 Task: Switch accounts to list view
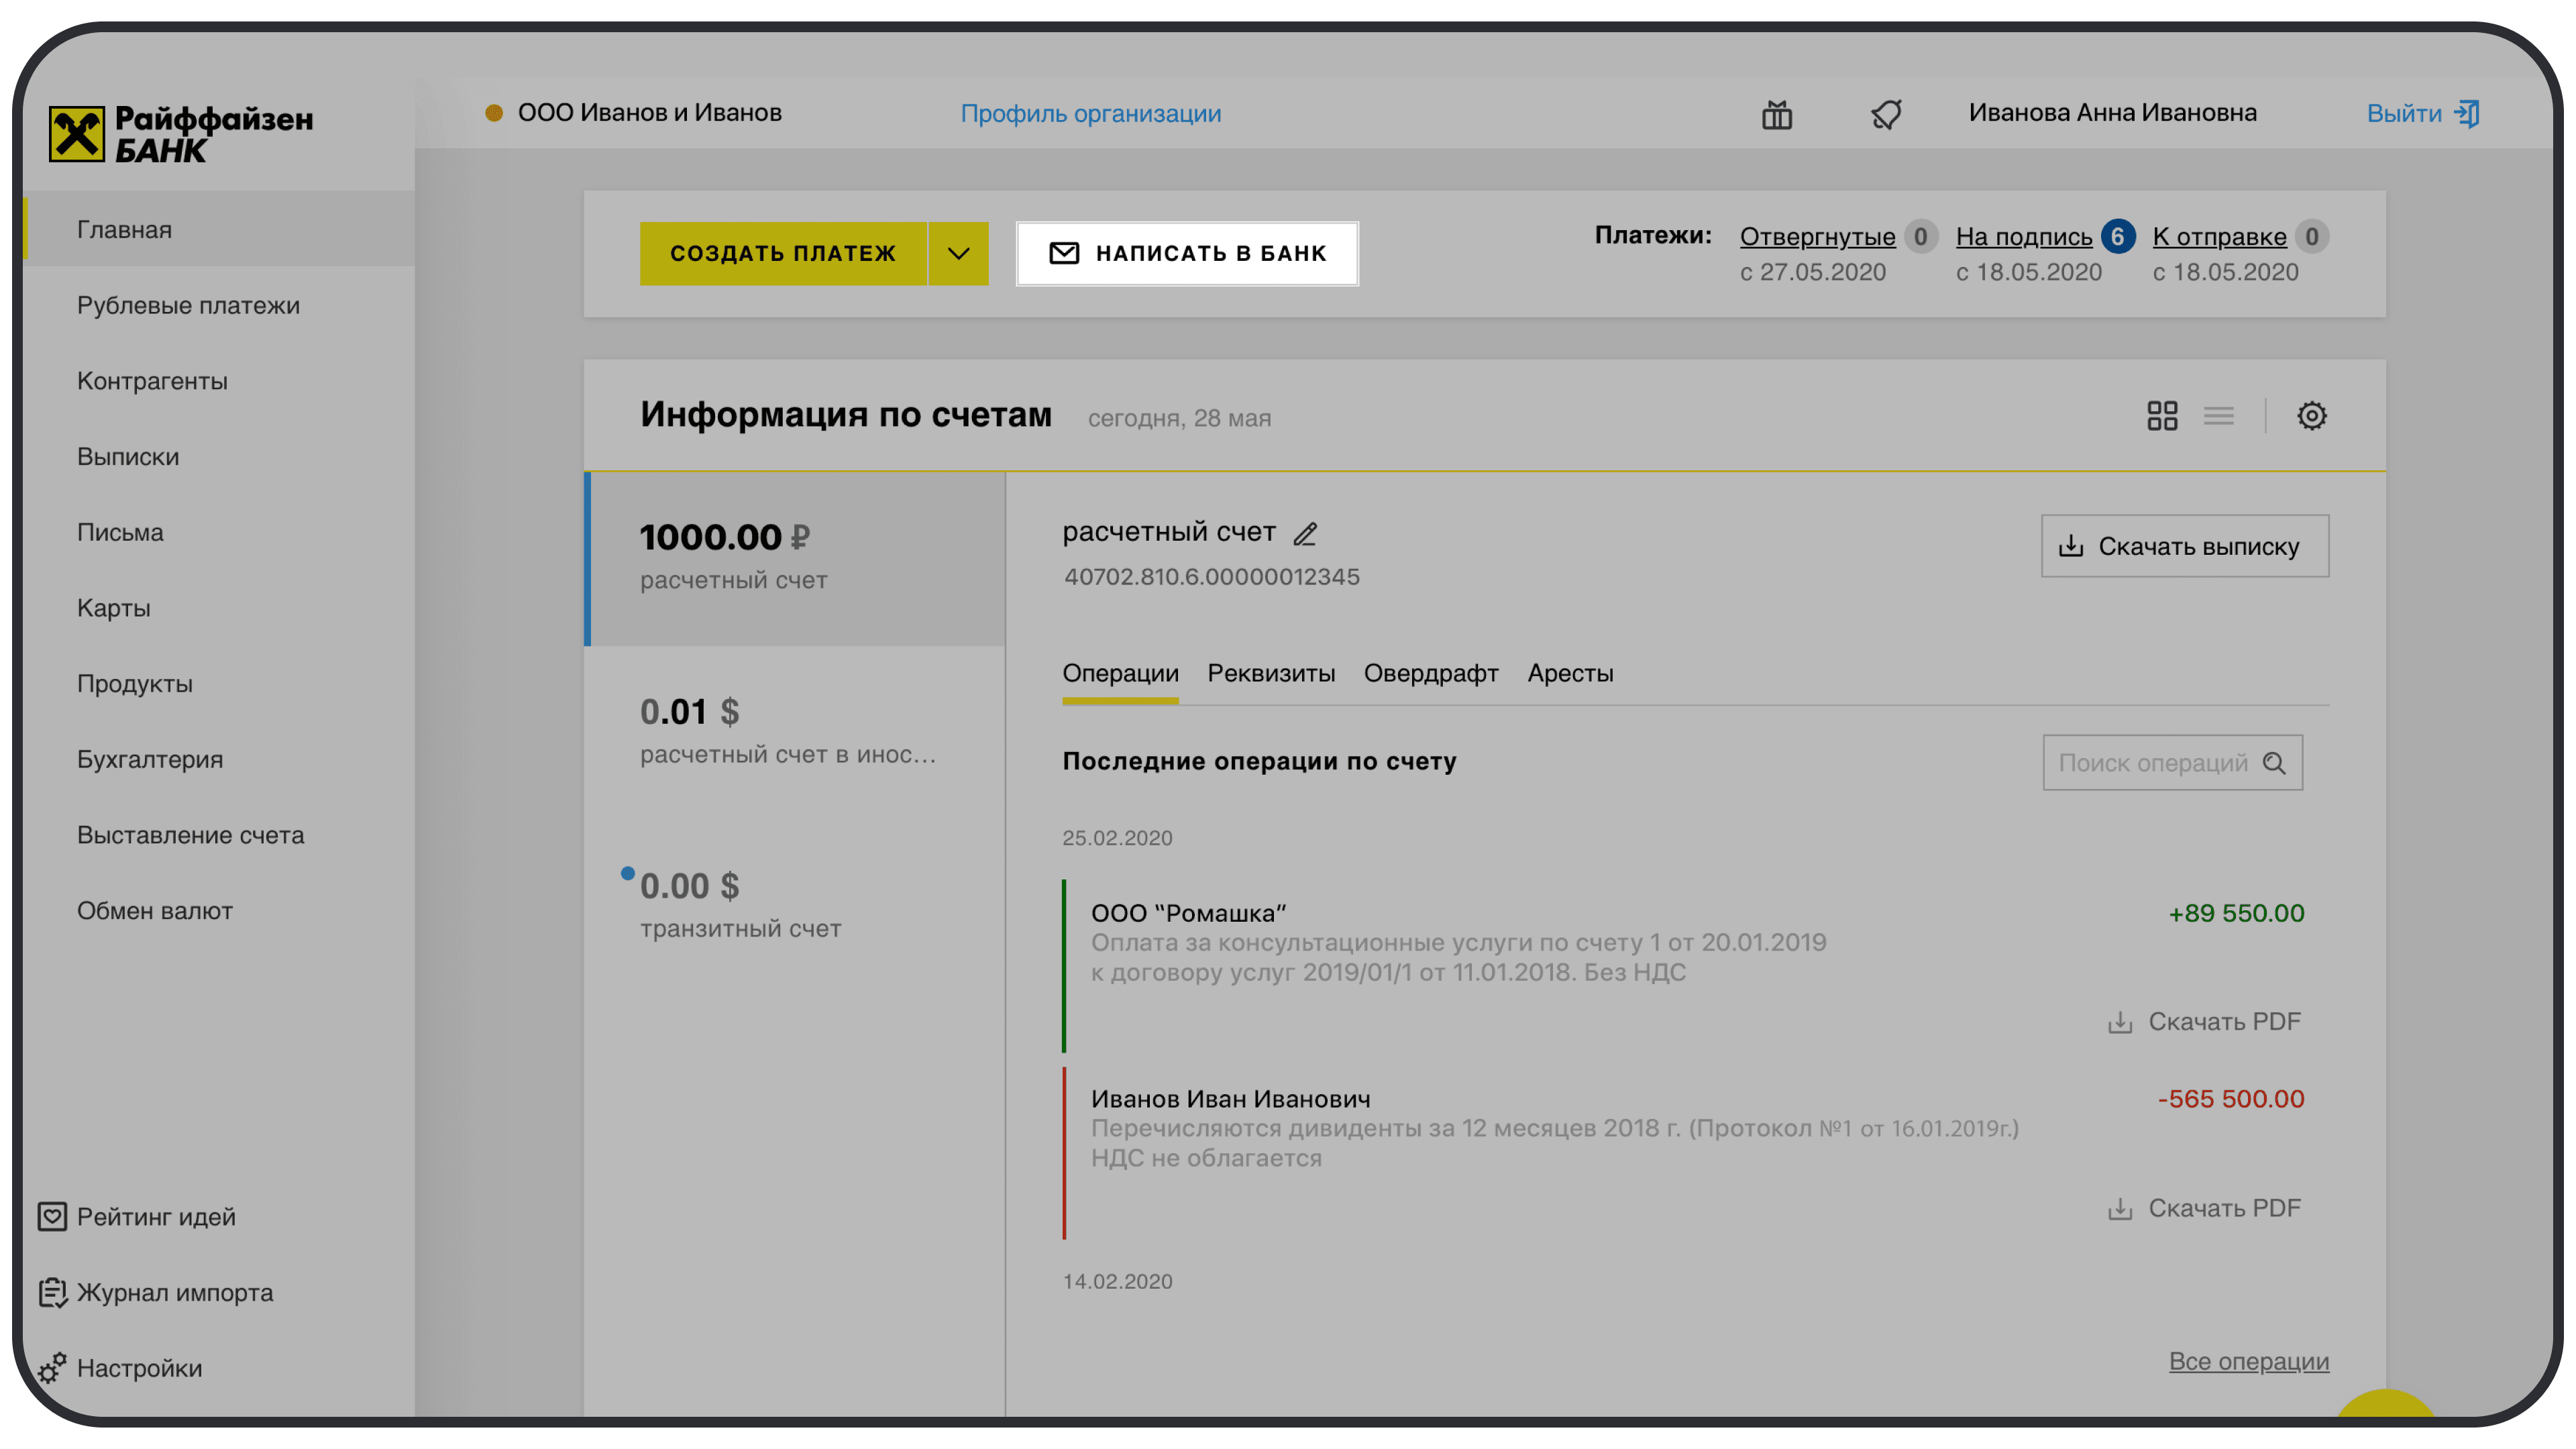pos(2218,416)
